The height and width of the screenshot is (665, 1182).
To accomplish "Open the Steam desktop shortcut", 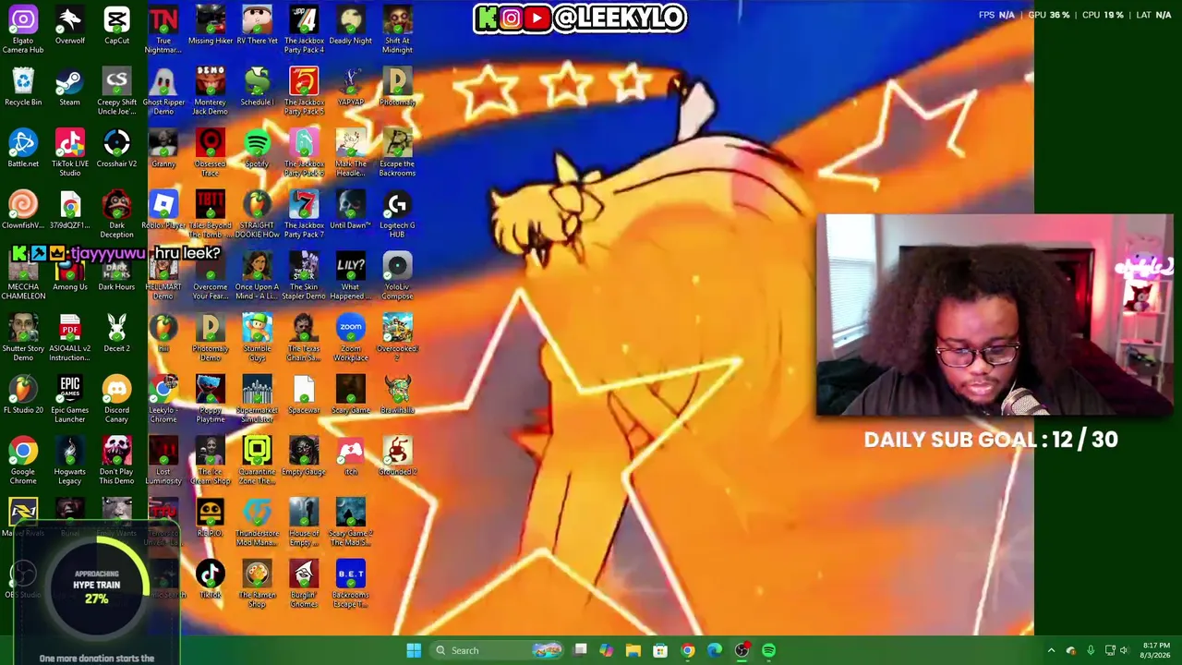I will (70, 87).
